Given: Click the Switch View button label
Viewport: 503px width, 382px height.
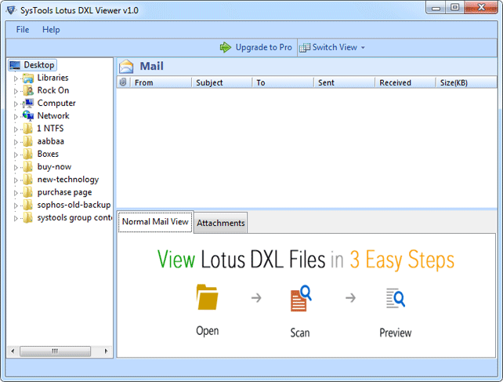Looking at the screenshot, I should 335,47.
